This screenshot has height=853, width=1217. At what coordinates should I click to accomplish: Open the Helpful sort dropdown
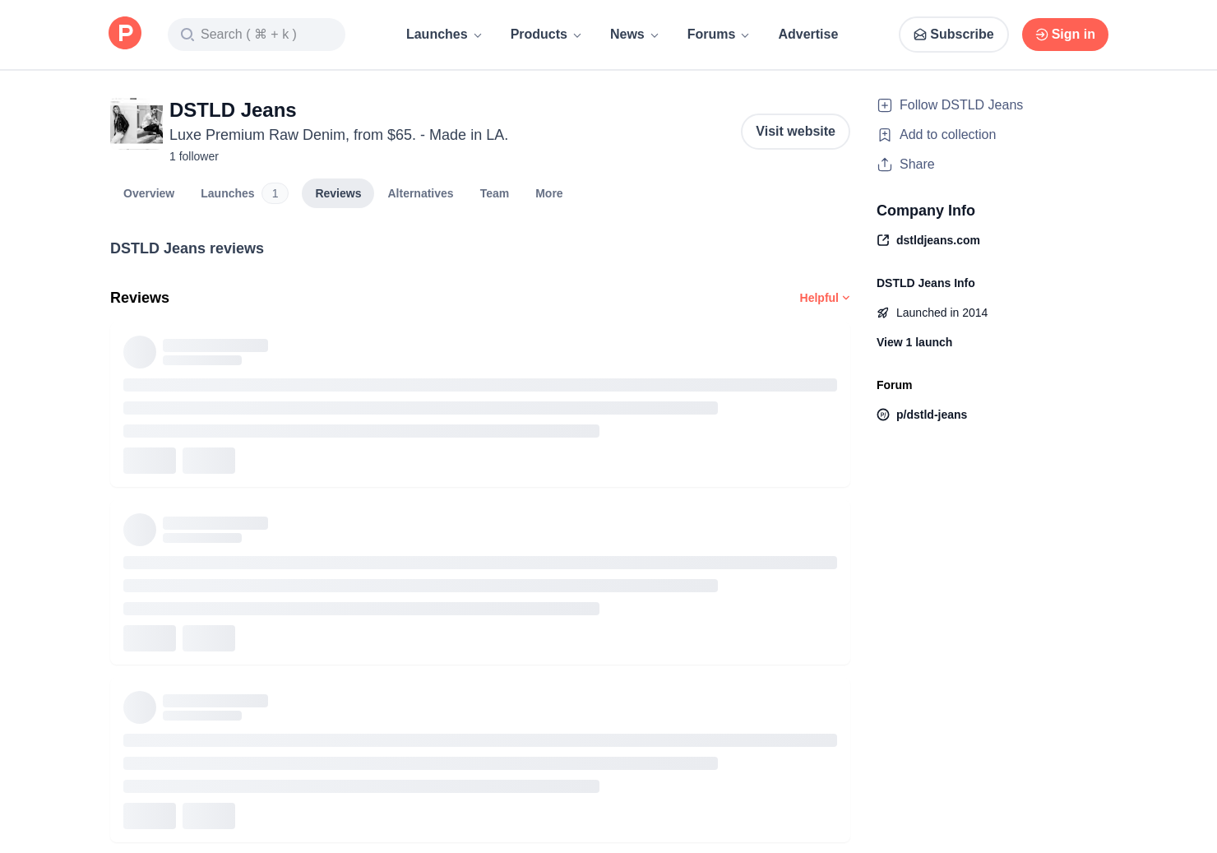[824, 298]
